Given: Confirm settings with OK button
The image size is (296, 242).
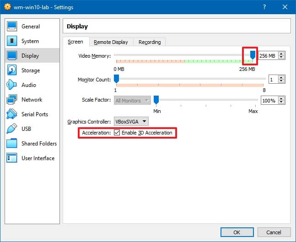Looking at the screenshot, I should (x=237, y=232).
